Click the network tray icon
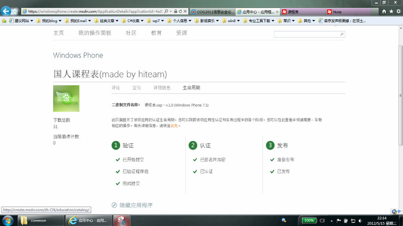403x226 pixels. click(x=353, y=221)
